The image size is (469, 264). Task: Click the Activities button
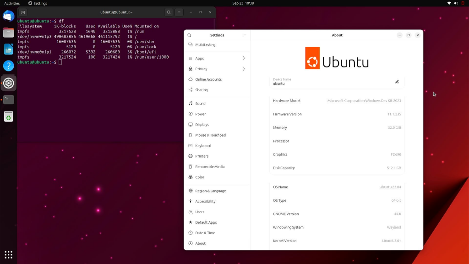(x=12, y=3)
